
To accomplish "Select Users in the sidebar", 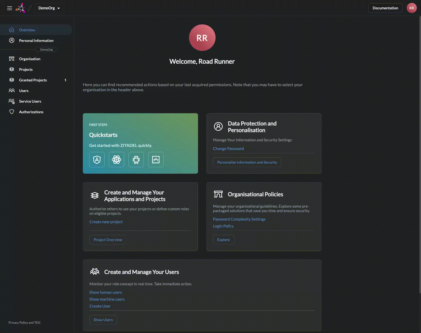I will pyautogui.click(x=24, y=91).
